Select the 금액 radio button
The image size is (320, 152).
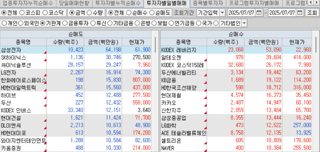pyautogui.click(x=72, y=13)
